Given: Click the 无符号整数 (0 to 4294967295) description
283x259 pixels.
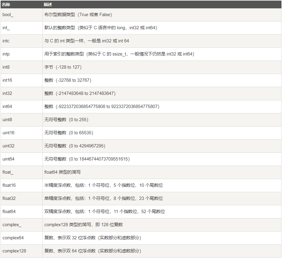Looking at the screenshot, I should [x=75, y=146].
